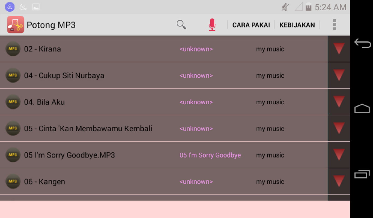Tap the image notification icon in status bar
Screen dimensions: 373x218
tap(36, 7)
